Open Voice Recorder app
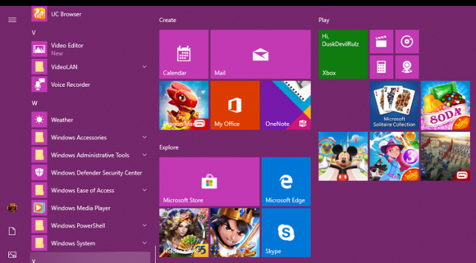 coord(90,84)
